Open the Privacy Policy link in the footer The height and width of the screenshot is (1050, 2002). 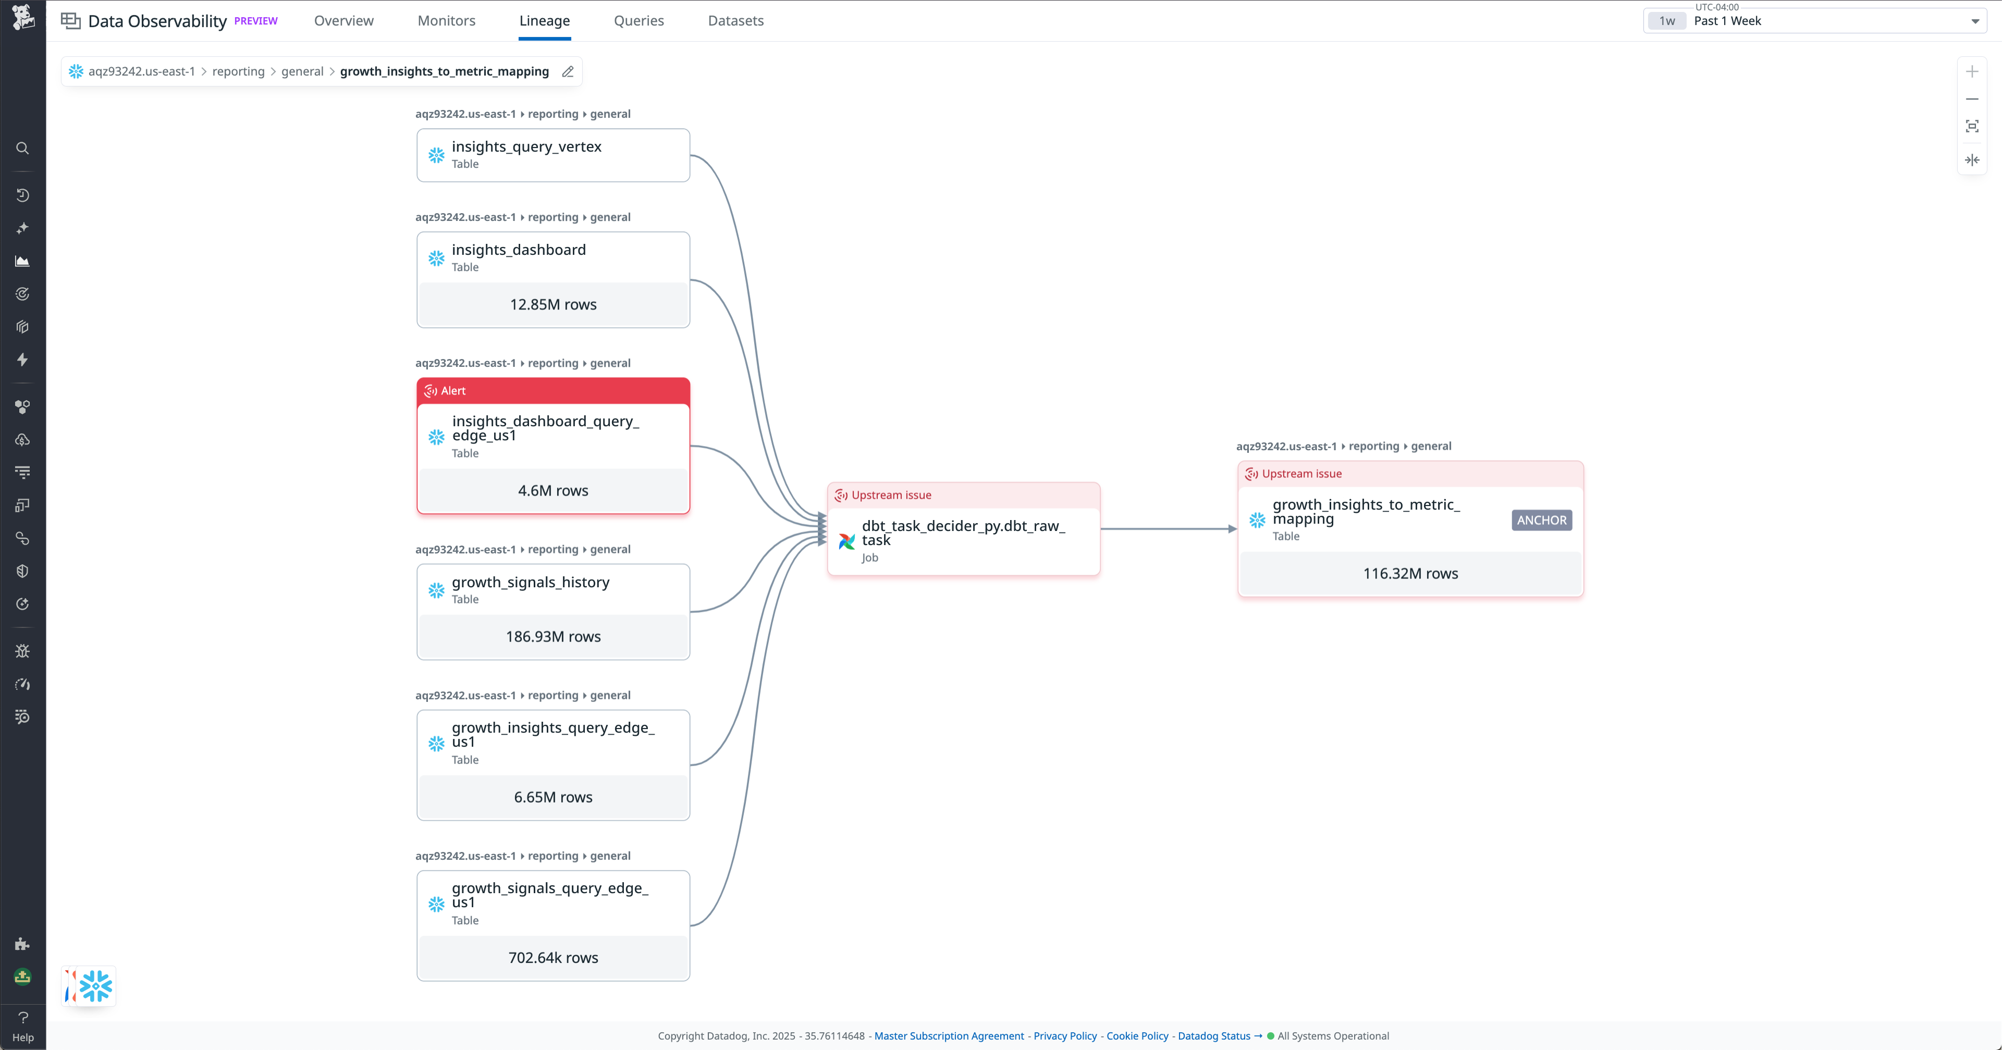click(x=1065, y=1035)
